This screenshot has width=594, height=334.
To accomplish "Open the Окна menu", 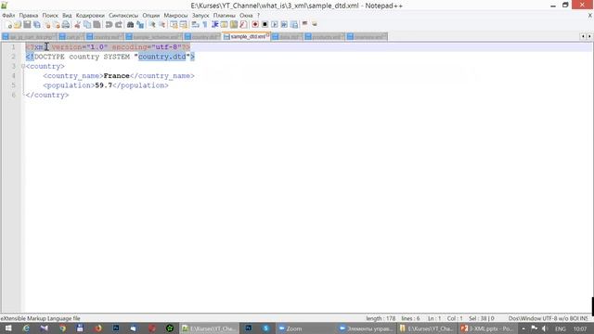I will (x=246, y=16).
